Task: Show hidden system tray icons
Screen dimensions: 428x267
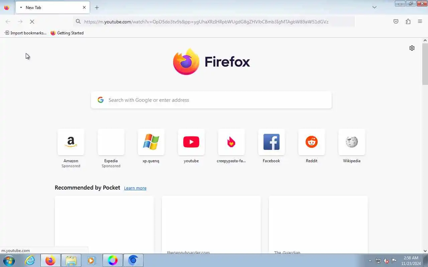Action: (370, 261)
